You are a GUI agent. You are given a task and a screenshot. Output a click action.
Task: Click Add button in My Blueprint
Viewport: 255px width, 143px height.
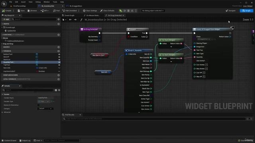click(6, 19)
